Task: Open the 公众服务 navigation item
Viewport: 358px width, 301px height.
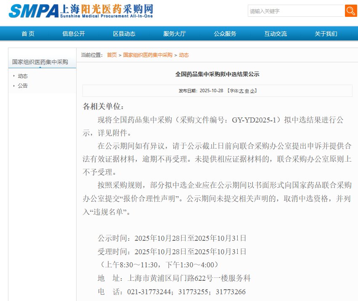Action: 225,34
